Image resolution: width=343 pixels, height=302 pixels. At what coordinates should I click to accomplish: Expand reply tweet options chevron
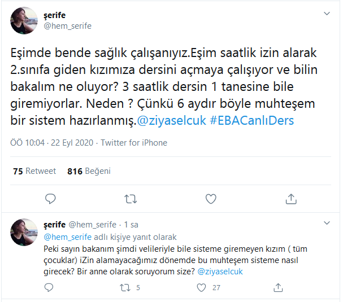coord(327,224)
